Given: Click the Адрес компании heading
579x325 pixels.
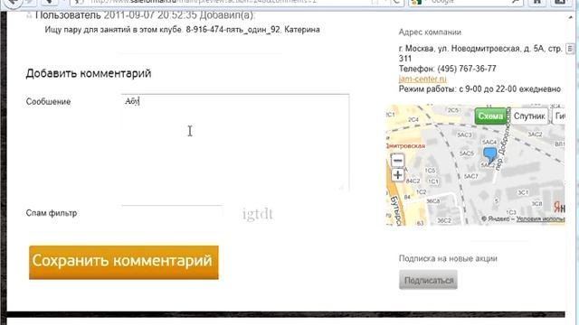Looking at the screenshot, I should 430,32.
